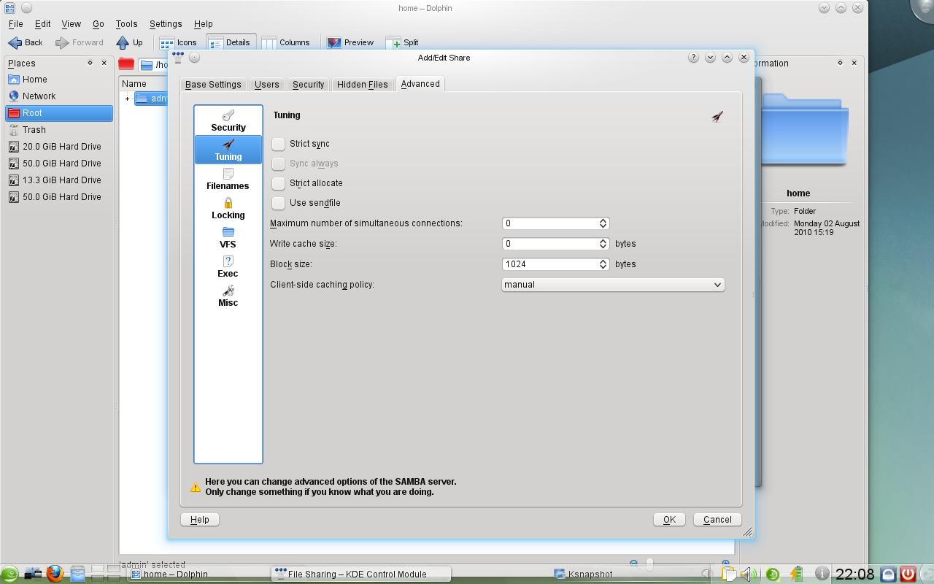Screen dimensions: 934x584
Task: Click spinner arrows for Block size
Action: (603, 264)
